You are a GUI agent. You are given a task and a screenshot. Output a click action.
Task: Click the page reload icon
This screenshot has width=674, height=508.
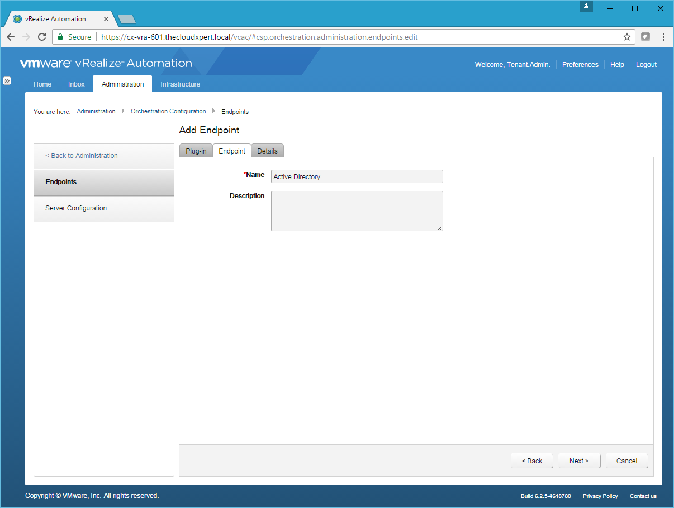42,37
